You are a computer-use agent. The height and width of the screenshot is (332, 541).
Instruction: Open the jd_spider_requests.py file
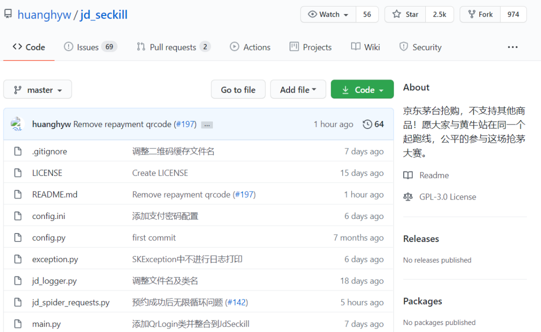pyautogui.click(x=71, y=302)
